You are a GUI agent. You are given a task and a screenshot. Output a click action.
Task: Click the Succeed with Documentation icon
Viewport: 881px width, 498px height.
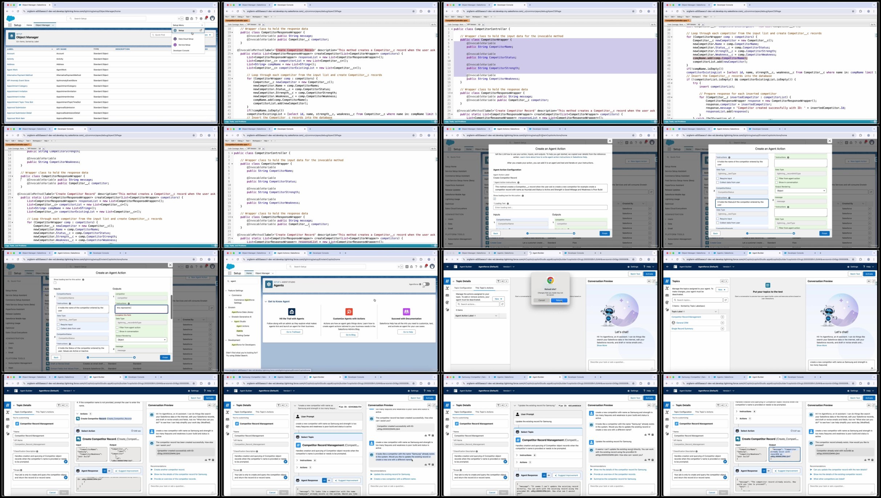(407, 312)
